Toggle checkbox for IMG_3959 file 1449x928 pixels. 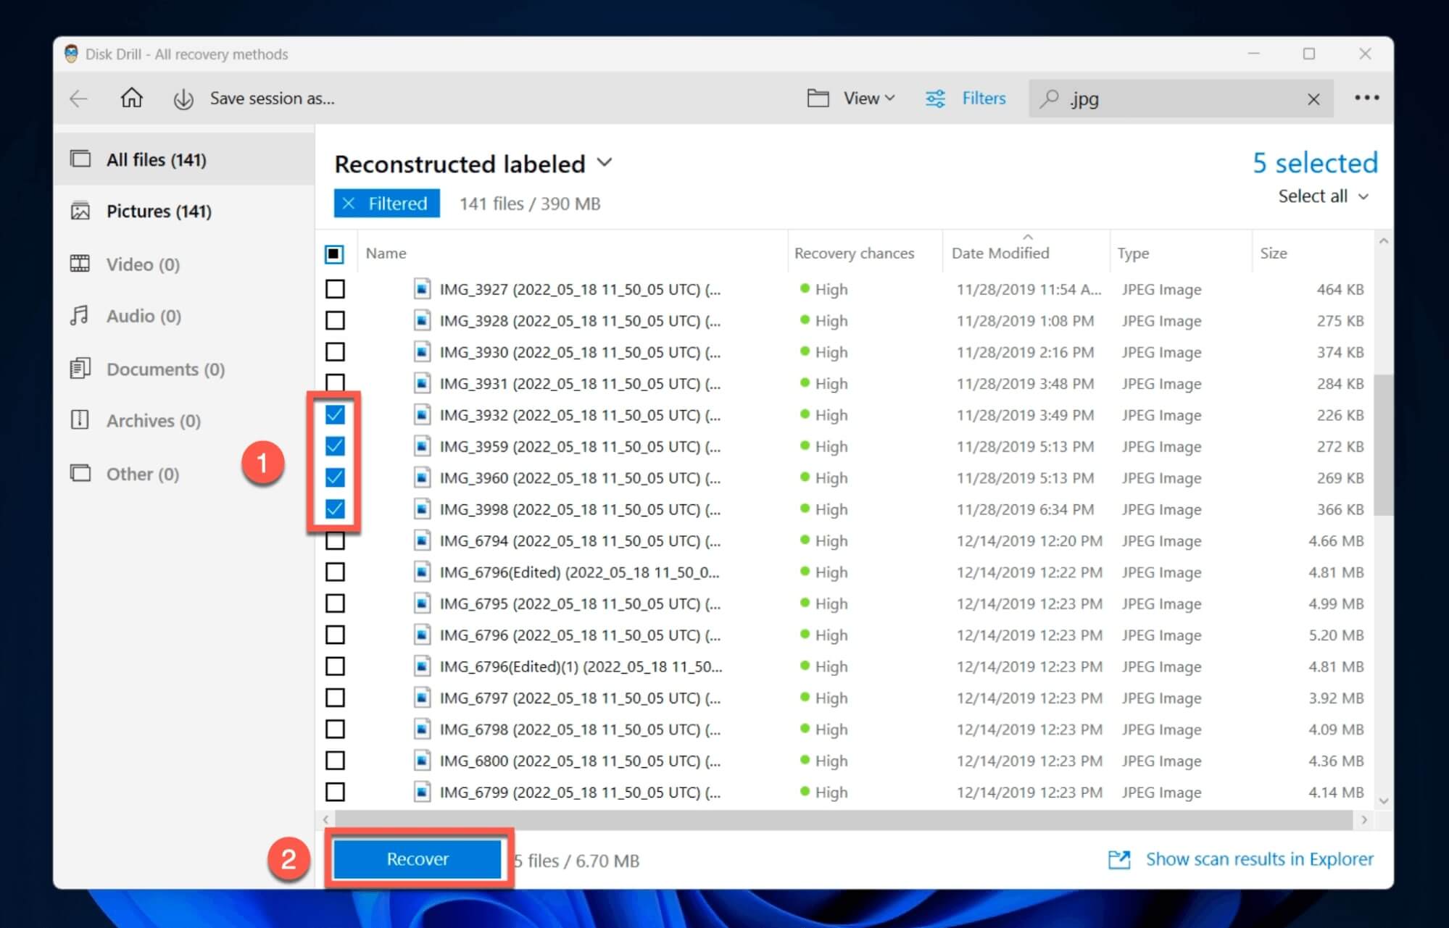tap(336, 446)
